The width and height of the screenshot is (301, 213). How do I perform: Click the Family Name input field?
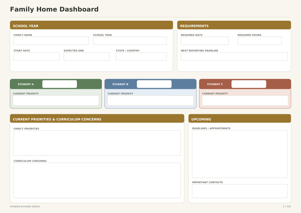(51, 41)
